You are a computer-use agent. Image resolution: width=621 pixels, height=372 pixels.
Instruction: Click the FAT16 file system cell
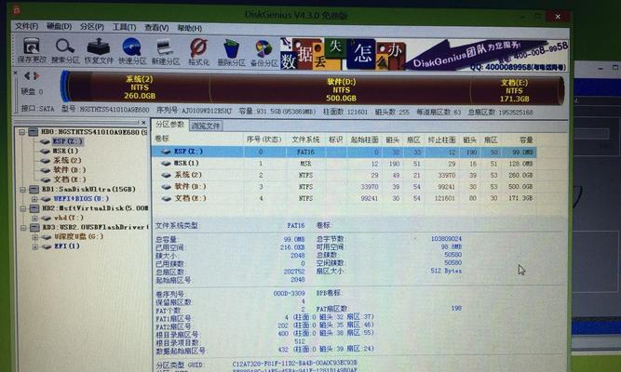pyautogui.click(x=305, y=152)
